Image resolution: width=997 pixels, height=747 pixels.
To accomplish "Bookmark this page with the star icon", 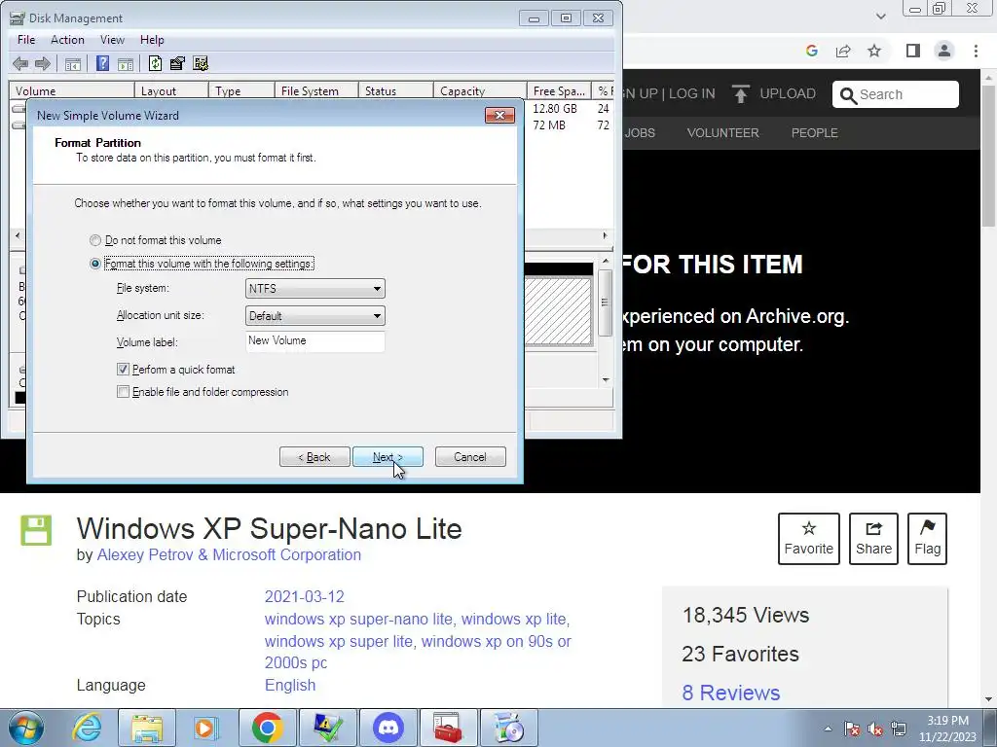I will pos(874,51).
